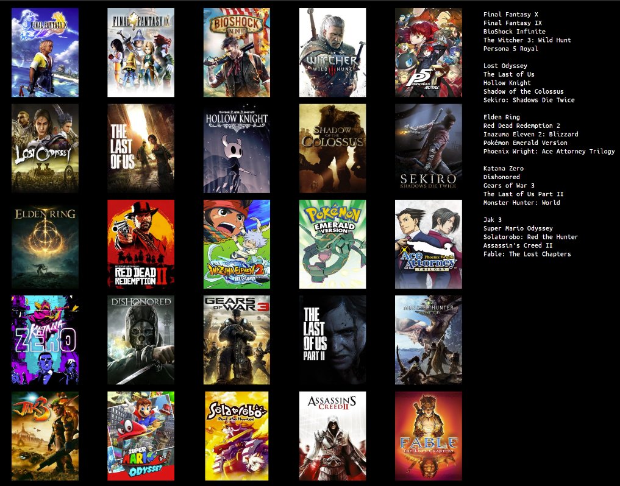This screenshot has width=620, height=486.
Task: Select the 'Lost Odyssey' text entry
Action: click(505, 66)
